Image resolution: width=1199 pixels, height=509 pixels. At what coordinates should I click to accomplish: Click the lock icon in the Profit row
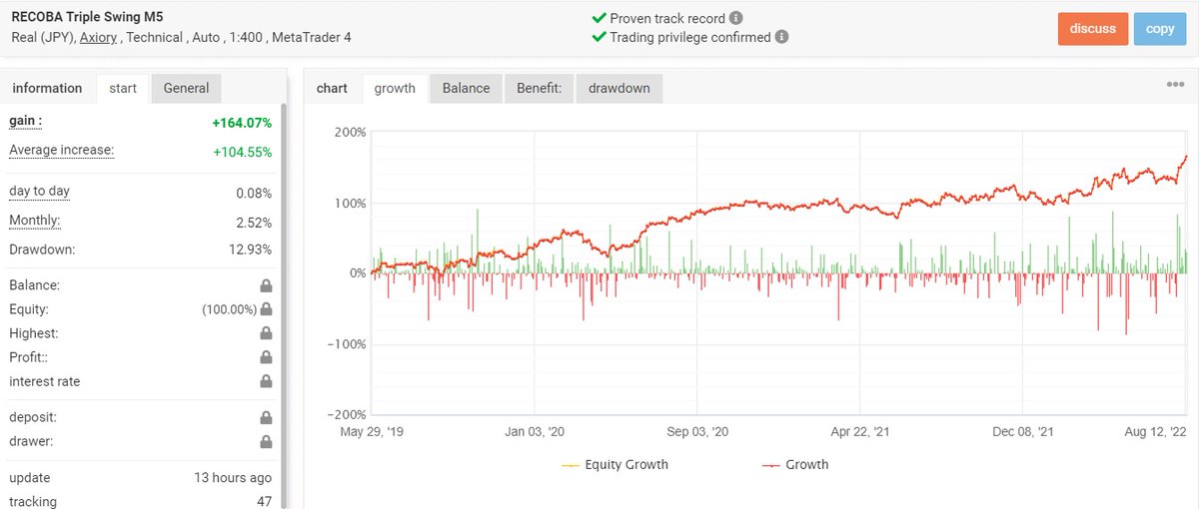266,357
